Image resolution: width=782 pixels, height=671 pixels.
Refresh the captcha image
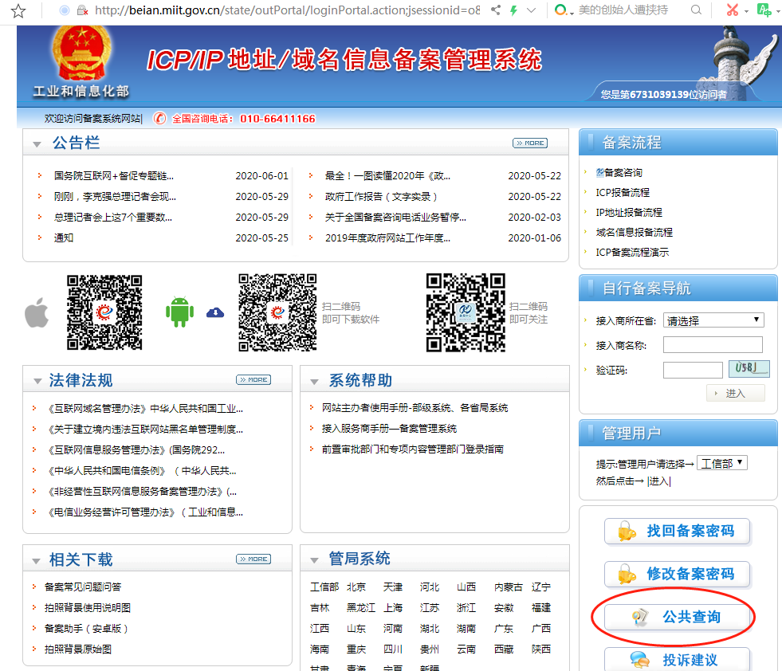point(749,369)
